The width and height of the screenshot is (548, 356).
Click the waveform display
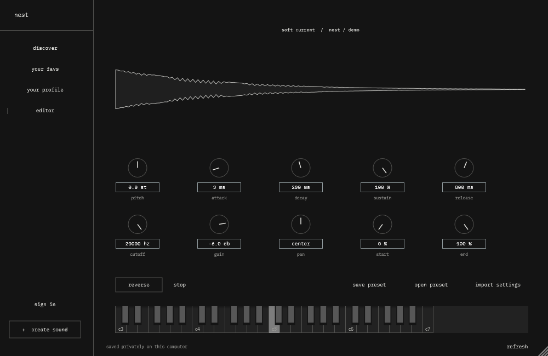click(x=320, y=89)
